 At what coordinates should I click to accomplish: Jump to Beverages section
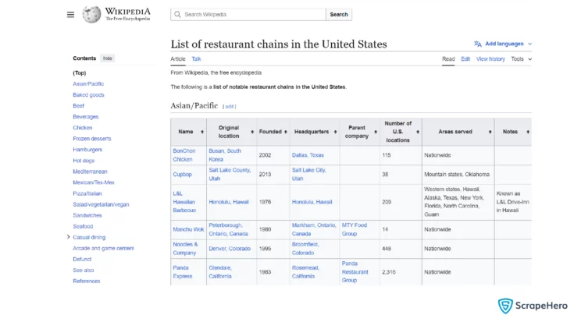pyautogui.click(x=86, y=117)
